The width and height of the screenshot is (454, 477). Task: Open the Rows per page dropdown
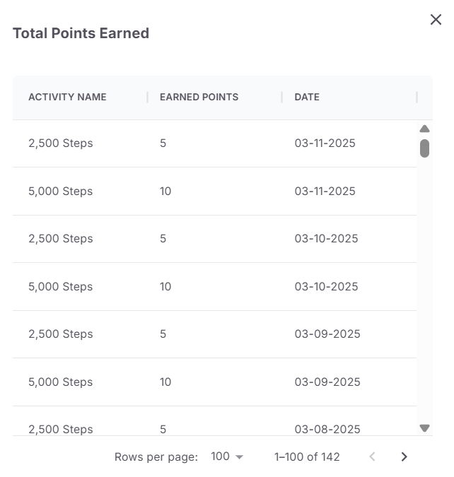(227, 457)
